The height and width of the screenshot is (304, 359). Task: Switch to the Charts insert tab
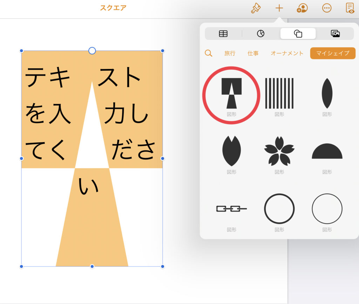260,34
